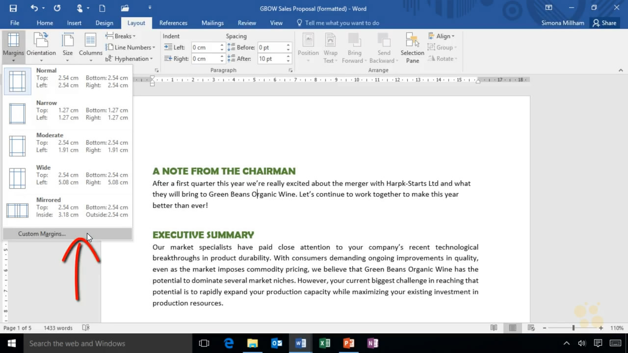Open the File menu tab
Viewport: 628px width, 353px height.
[x=15, y=23]
